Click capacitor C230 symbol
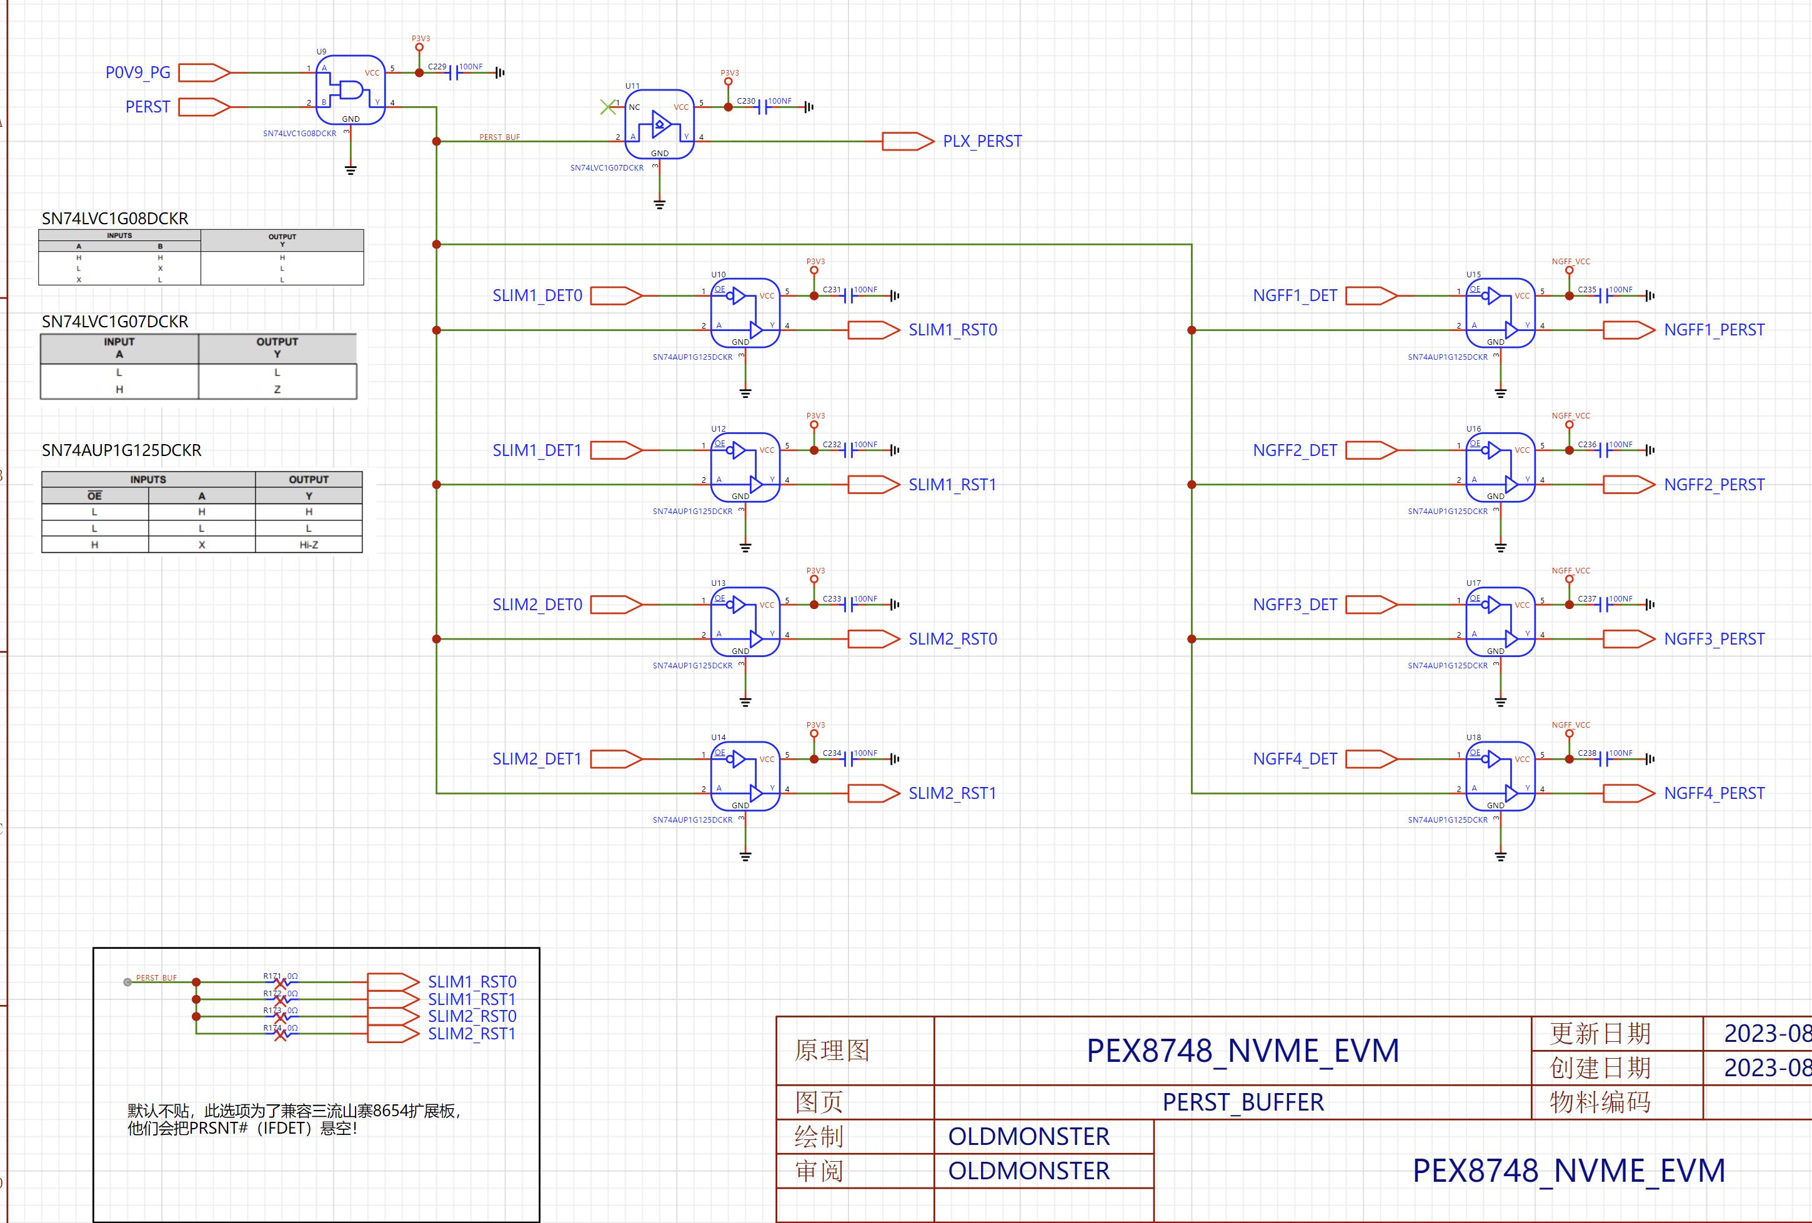The image size is (1812, 1223). (764, 107)
